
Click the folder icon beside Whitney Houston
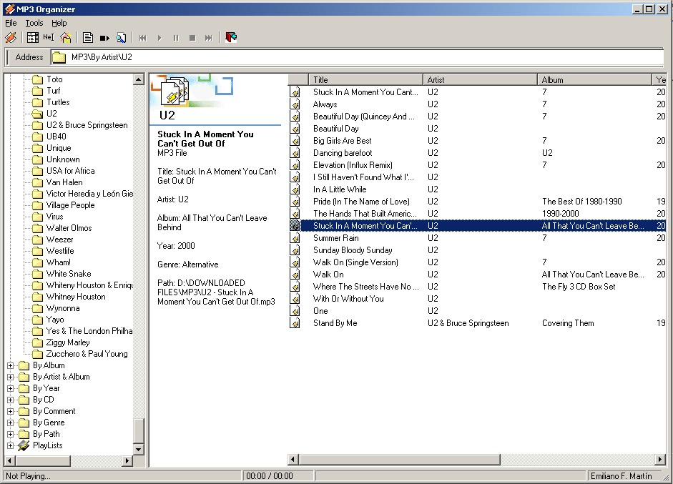(x=38, y=297)
